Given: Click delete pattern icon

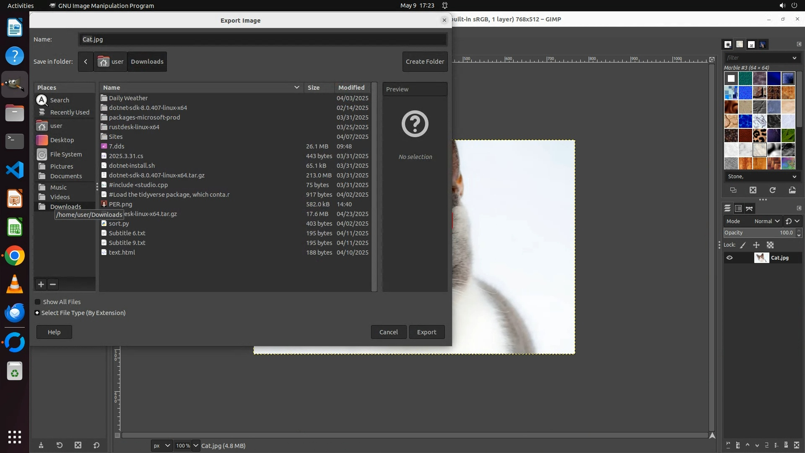Looking at the screenshot, I should tap(753, 190).
